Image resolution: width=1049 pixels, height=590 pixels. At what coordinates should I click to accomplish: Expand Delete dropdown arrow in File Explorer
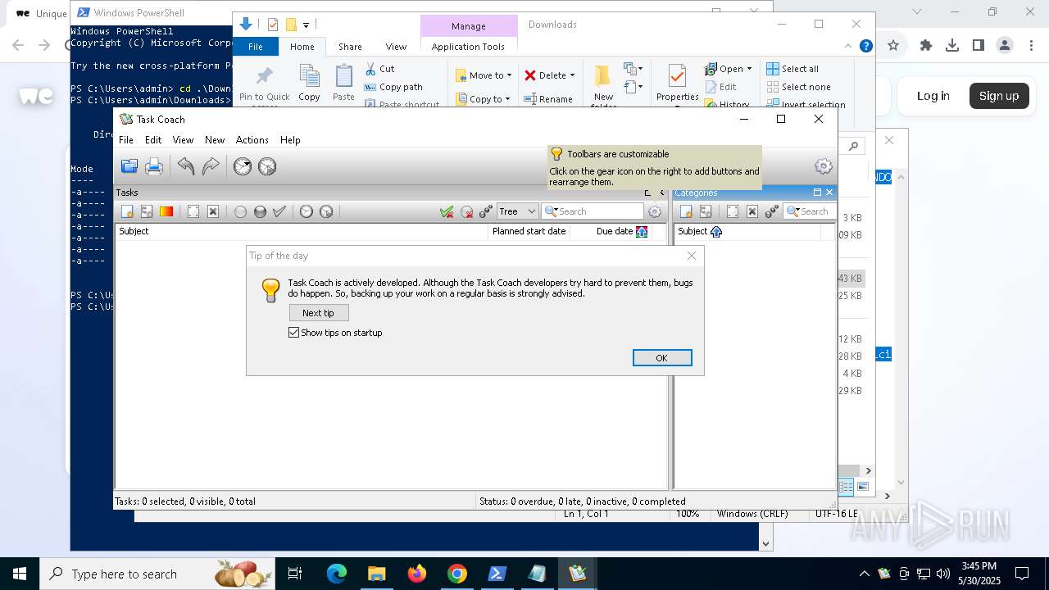(572, 75)
